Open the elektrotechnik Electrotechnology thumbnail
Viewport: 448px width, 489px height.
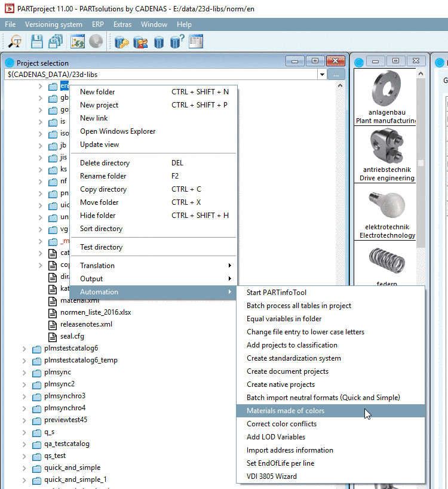[385, 212]
